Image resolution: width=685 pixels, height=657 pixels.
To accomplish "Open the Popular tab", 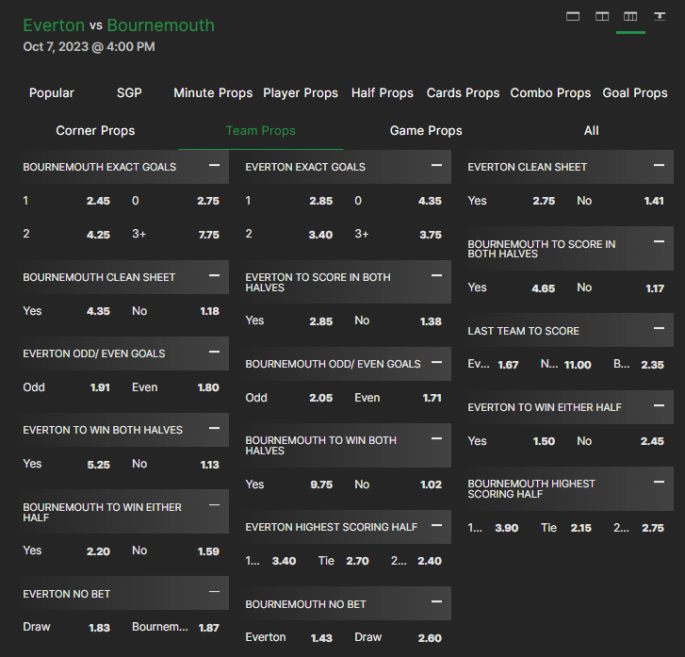I will tap(52, 92).
